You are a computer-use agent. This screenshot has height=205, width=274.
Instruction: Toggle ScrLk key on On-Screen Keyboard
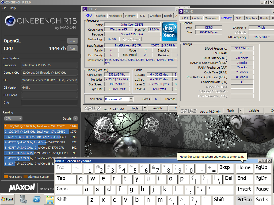[x=263, y=200]
